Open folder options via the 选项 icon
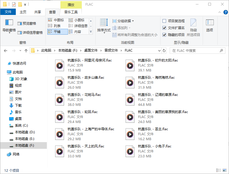The height and width of the screenshot is (174, 229). click(x=210, y=25)
